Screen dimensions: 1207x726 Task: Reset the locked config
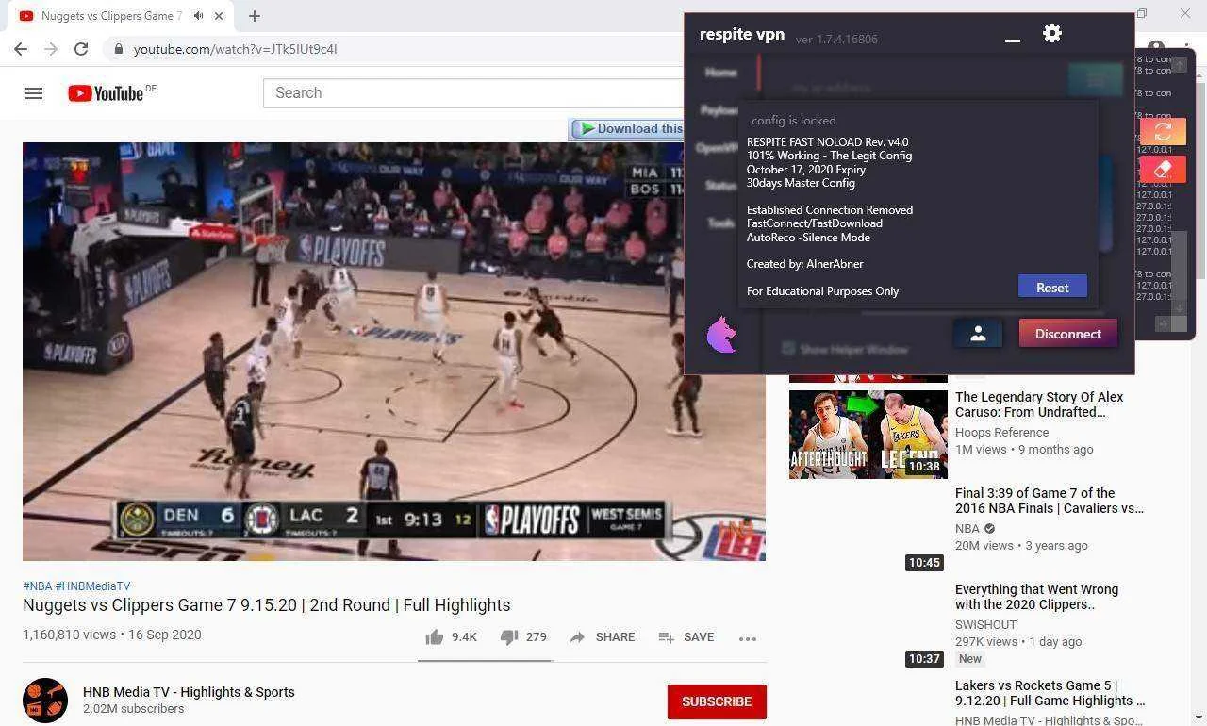click(x=1052, y=287)
